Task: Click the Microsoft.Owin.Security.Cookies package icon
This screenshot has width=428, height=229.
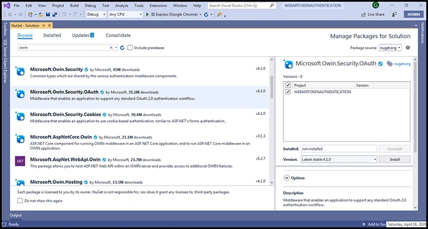Action: tap(21, 116)
